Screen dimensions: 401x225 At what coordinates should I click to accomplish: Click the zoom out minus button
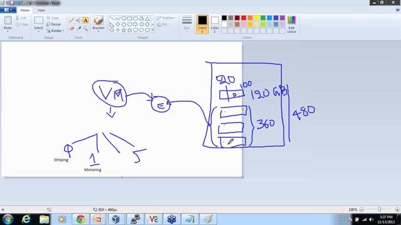(x=362, y=209)
